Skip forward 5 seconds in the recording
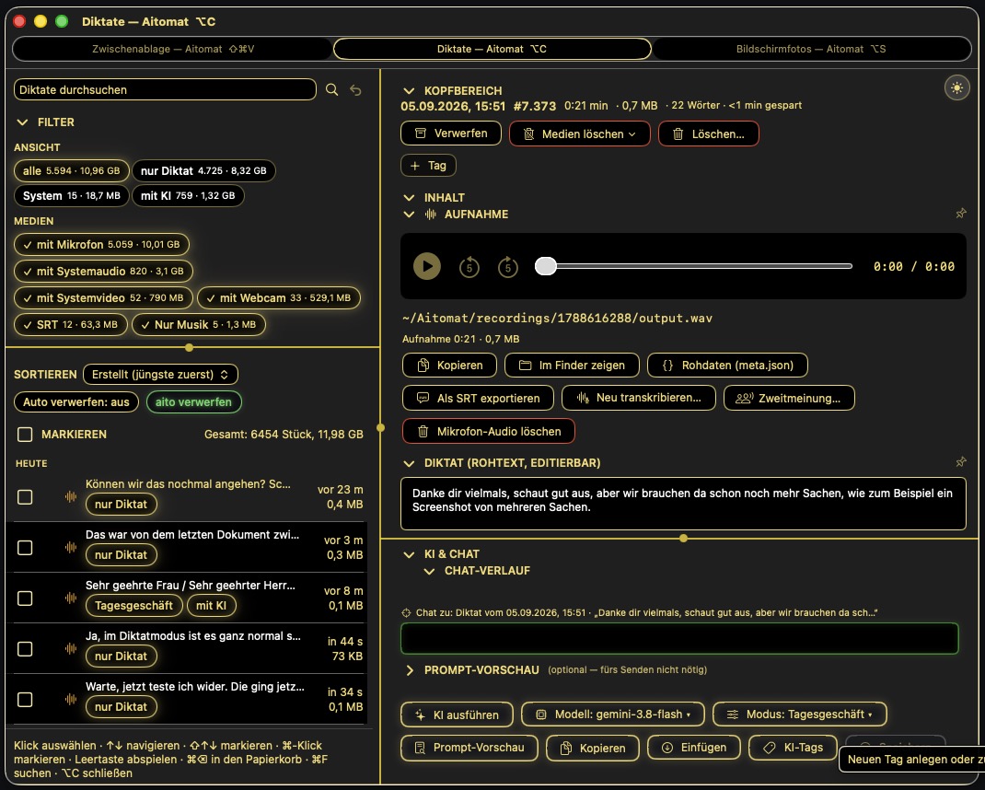This screenshot has width=985, height=790. pyautogui.click(x=507, y=266)
